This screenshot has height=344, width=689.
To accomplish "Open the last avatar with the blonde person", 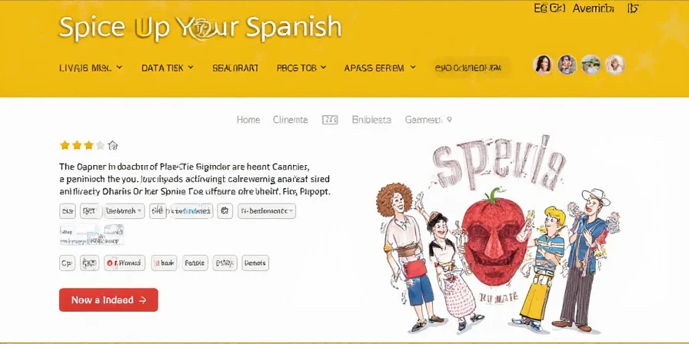I will 615,65.
